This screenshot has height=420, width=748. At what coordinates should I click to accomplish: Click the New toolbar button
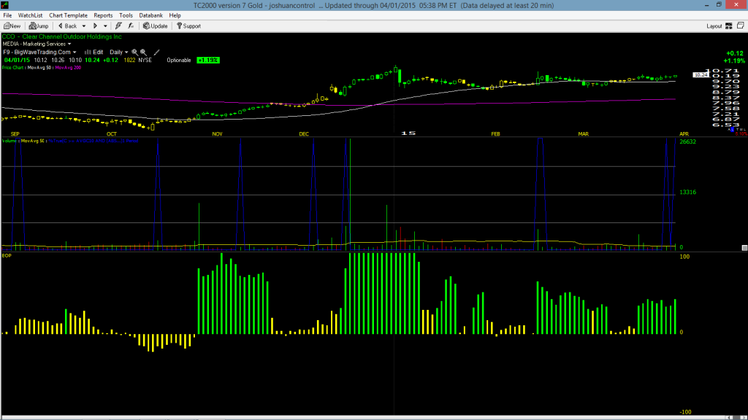tap(12, 26)
